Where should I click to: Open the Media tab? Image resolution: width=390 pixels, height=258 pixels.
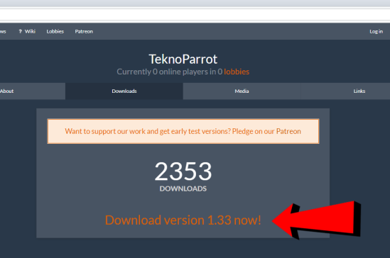[x=242, y=91]
